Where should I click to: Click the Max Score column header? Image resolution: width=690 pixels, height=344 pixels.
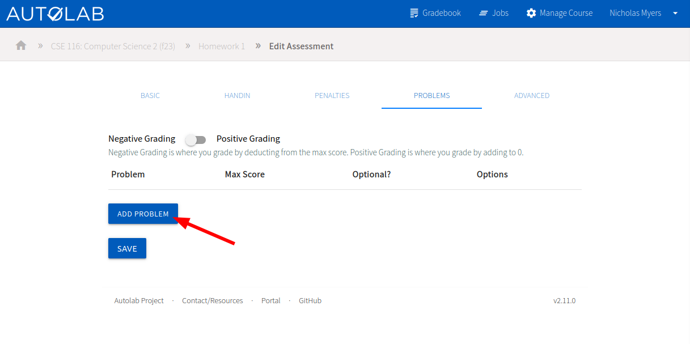(245, 174)
